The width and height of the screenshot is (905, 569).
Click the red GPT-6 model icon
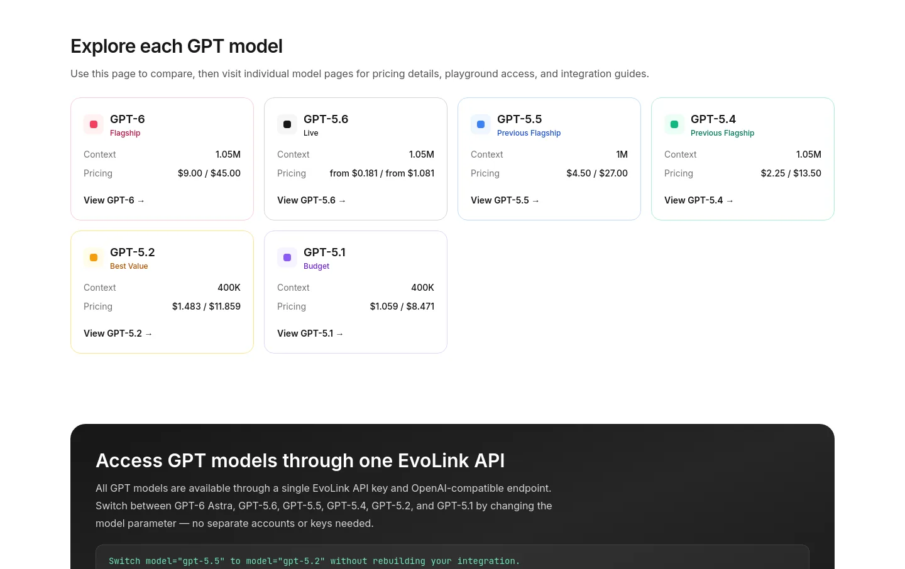pyautogui.click(x=94, y=124)
